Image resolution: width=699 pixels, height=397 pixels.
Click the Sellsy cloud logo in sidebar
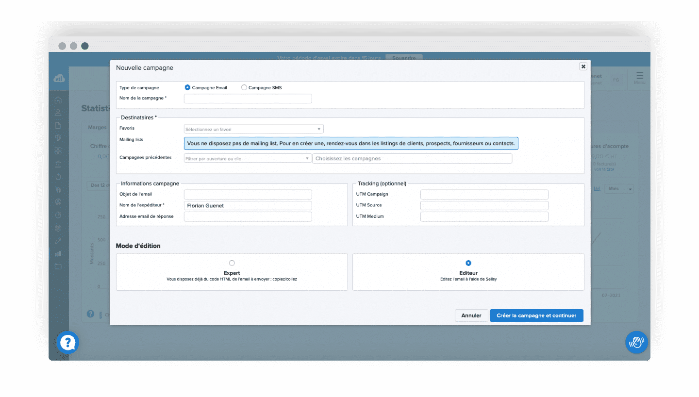click(x=59, y=78)
